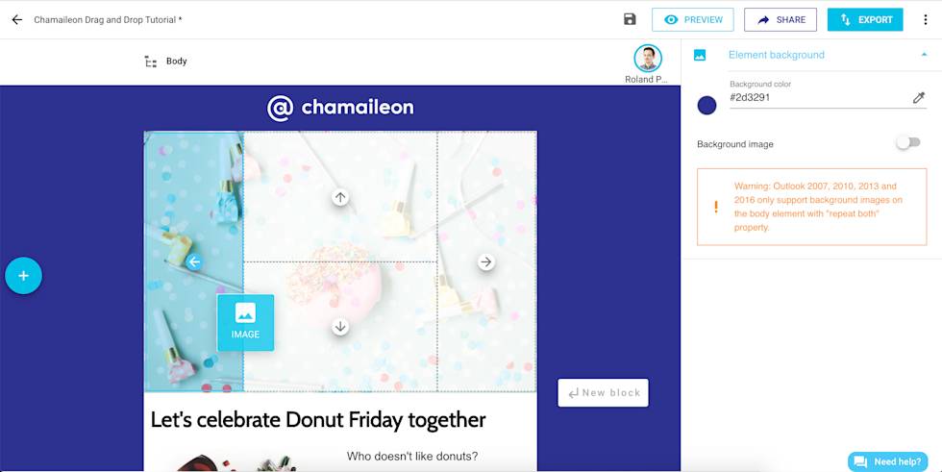Click the Export button

click(x=865, y=19)
